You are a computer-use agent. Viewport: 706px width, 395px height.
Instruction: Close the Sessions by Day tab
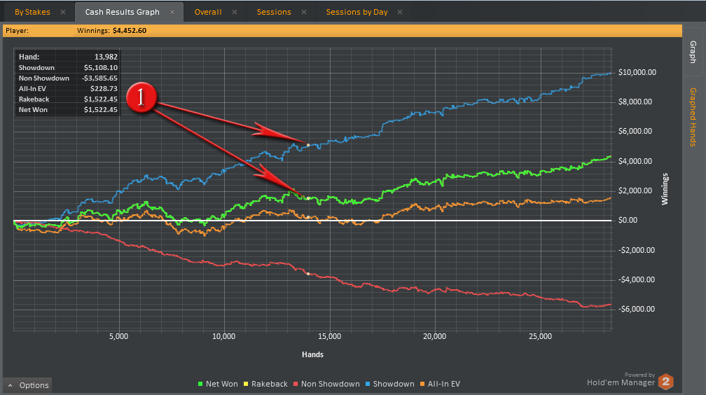tap(400, 13)
